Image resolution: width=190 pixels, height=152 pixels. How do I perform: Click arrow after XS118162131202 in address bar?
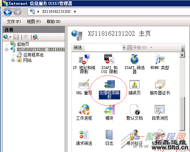(75, 12)
